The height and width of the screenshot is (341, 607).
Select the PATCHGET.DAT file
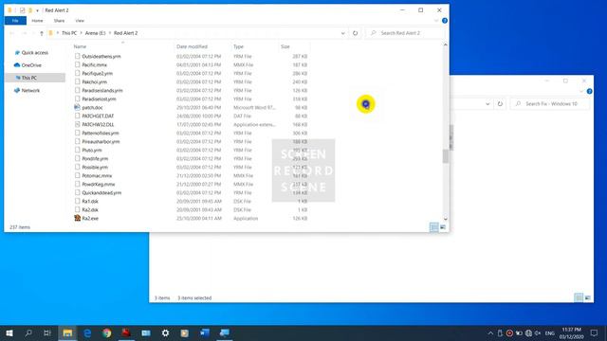tap(98, 116)
